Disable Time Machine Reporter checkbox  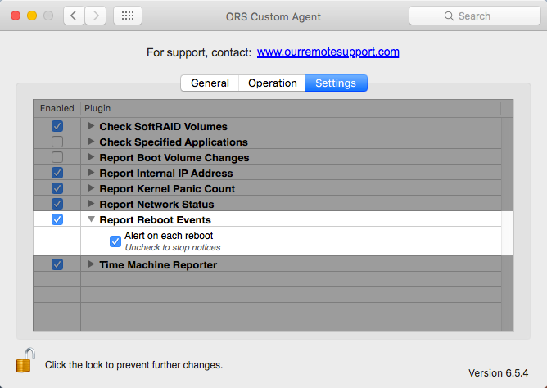(x=57, y=264)
